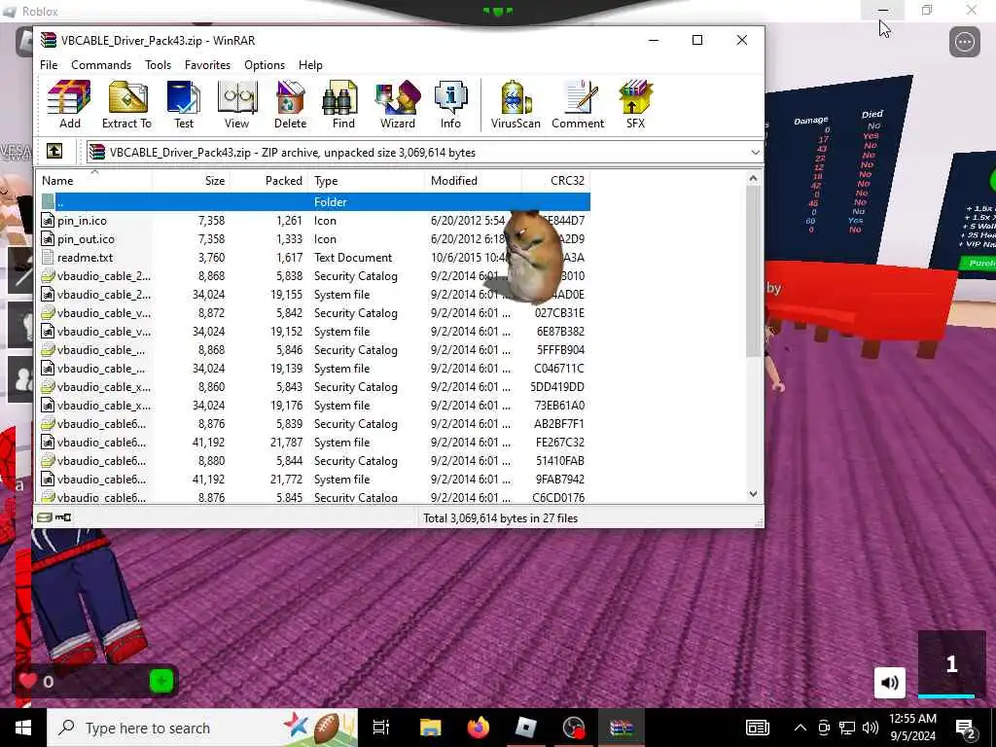Toggle the Roblox speaker volume icon
The height and width of the screenshot is (747, 996).
[889, 682]
